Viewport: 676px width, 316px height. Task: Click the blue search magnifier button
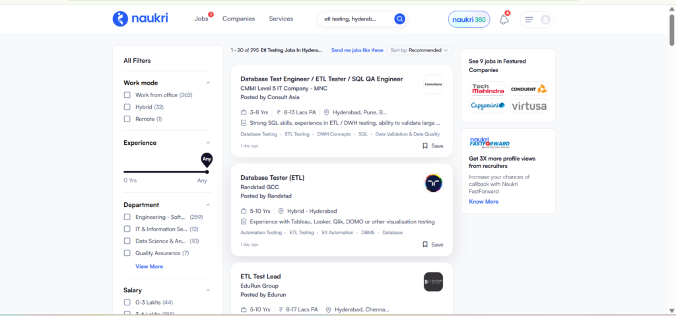399,19
